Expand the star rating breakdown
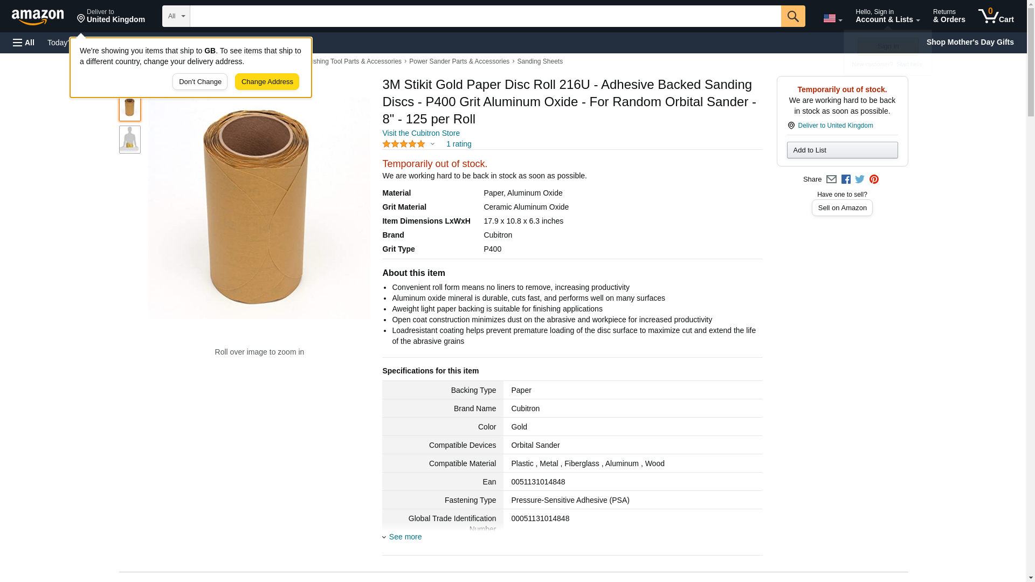1035x582 pixels. point(432,144)
